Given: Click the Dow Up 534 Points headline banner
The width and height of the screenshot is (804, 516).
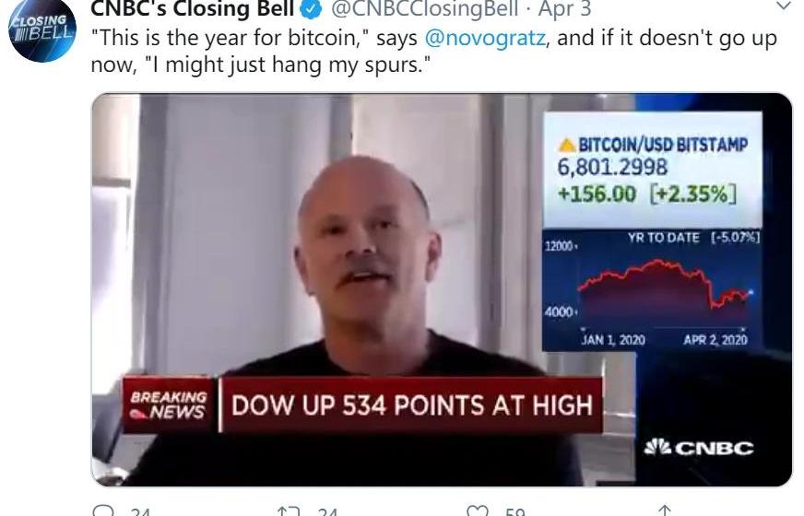Looking at the screenshot, I should [x=411, y=405].
